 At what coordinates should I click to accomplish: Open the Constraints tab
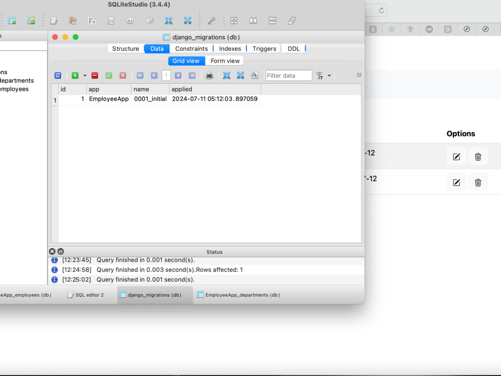tap(191, 49)
